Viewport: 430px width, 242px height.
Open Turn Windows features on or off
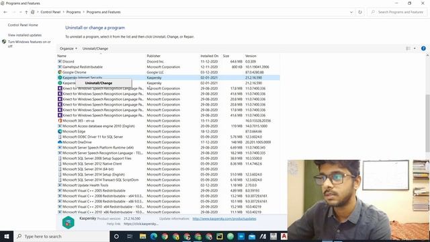coord(30,44)
